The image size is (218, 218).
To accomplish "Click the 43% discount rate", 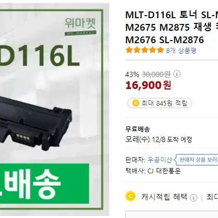I will click(x=132, y=74).
